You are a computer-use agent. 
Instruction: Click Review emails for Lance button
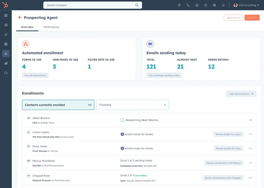point(228,134)
